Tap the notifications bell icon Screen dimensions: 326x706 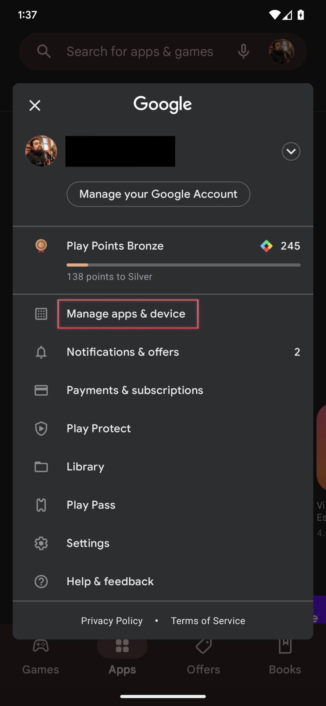tap(41, 352)
